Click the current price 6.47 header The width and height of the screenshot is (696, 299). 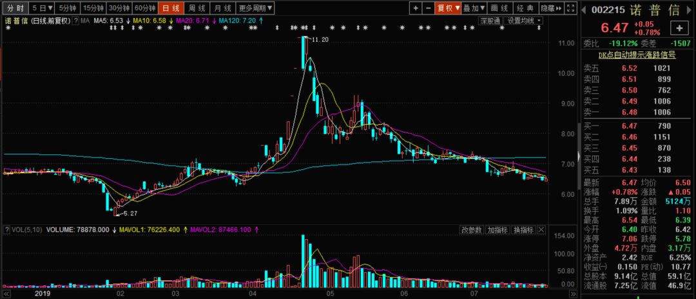[615, 28]
